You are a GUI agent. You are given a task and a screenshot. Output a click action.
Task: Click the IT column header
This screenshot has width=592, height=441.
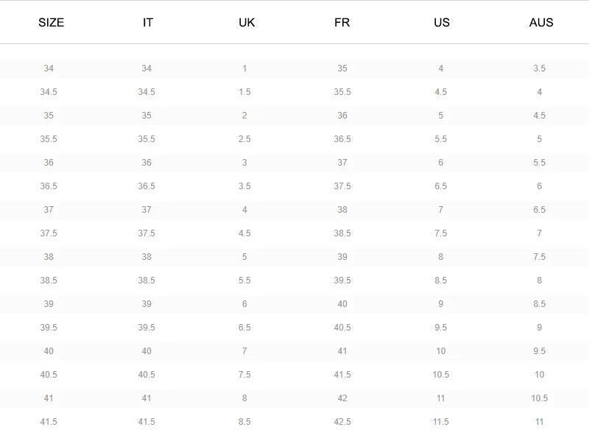[147, 23]
